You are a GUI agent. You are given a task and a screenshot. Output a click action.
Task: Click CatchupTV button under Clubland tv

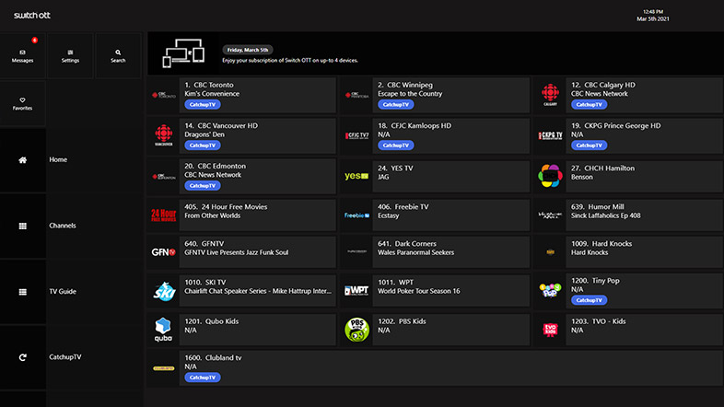203,378
